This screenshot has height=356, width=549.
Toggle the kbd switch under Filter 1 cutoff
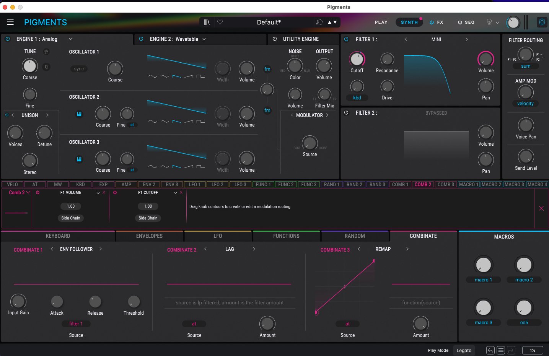pos(357,98)
